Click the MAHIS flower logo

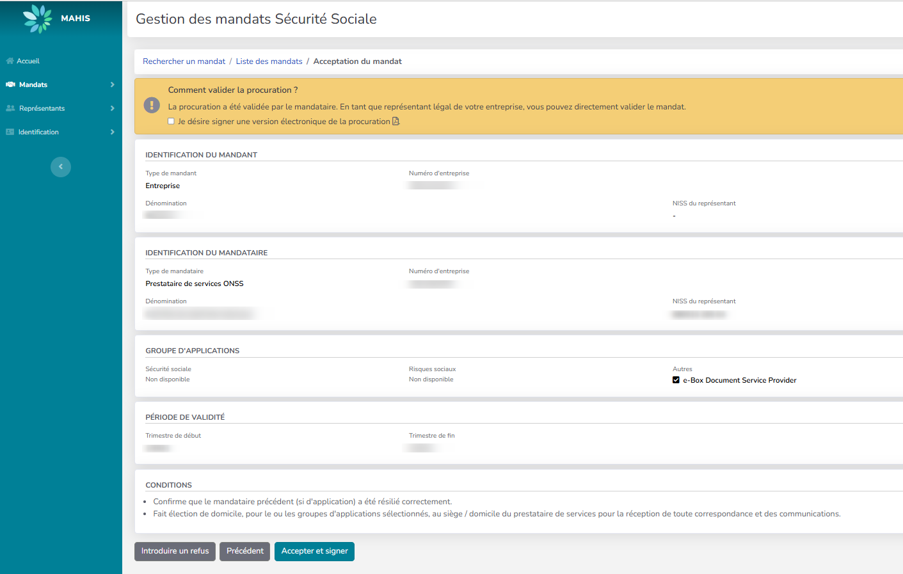click(37, 19)
